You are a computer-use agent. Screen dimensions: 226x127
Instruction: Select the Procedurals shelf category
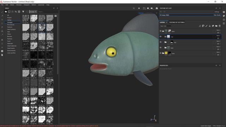click(11, 25)
